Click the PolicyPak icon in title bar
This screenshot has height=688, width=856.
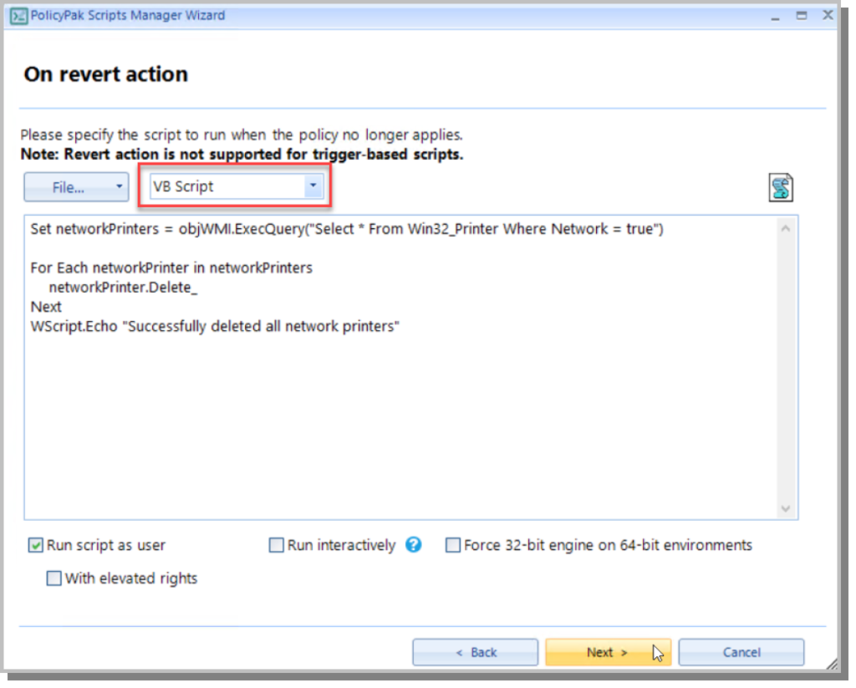[x=18, y=15]
